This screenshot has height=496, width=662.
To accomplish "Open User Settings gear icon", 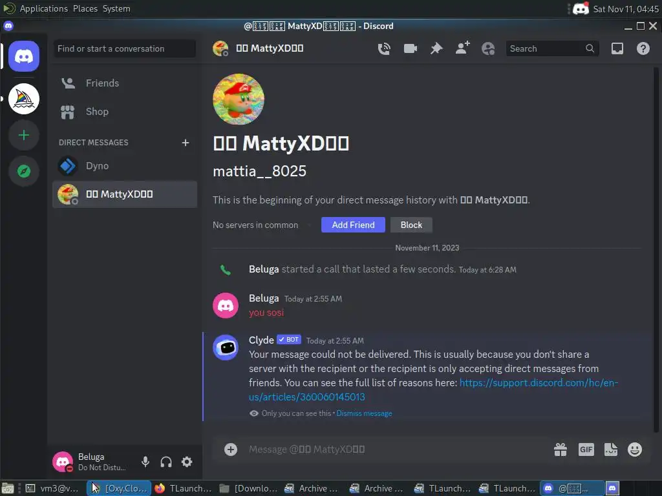I will pos(187,462).
